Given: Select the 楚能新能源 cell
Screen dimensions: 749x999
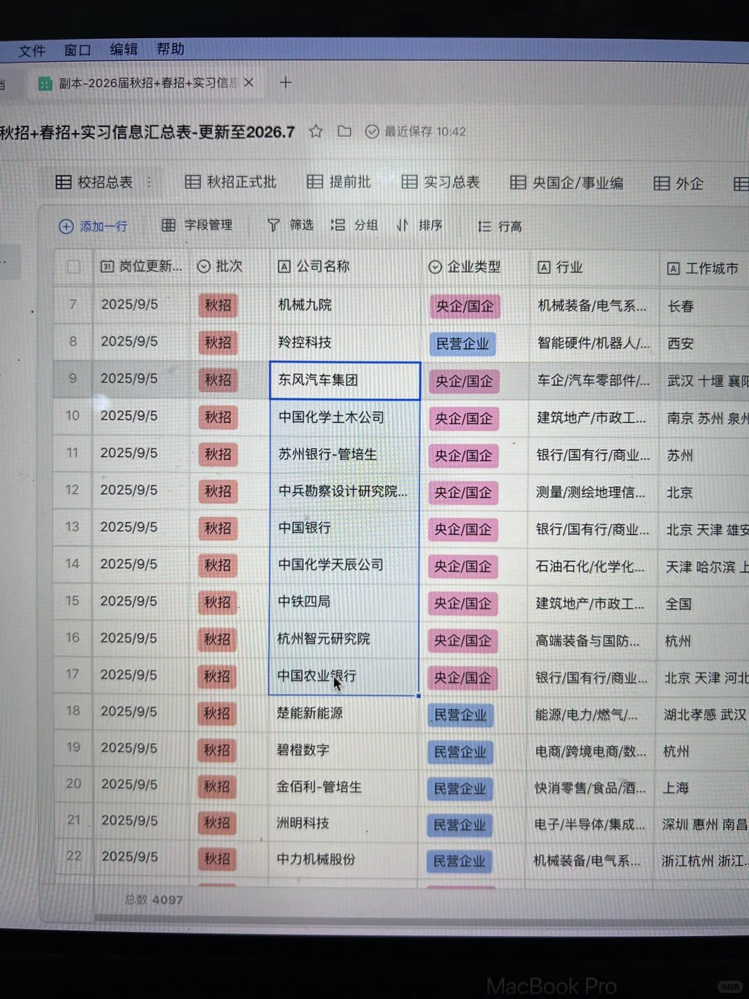Looking at the screenshot, I should pos(343,713).
